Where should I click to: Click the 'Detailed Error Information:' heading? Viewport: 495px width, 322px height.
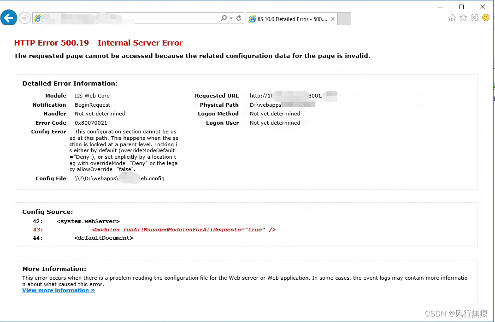[x=70, y=84]
